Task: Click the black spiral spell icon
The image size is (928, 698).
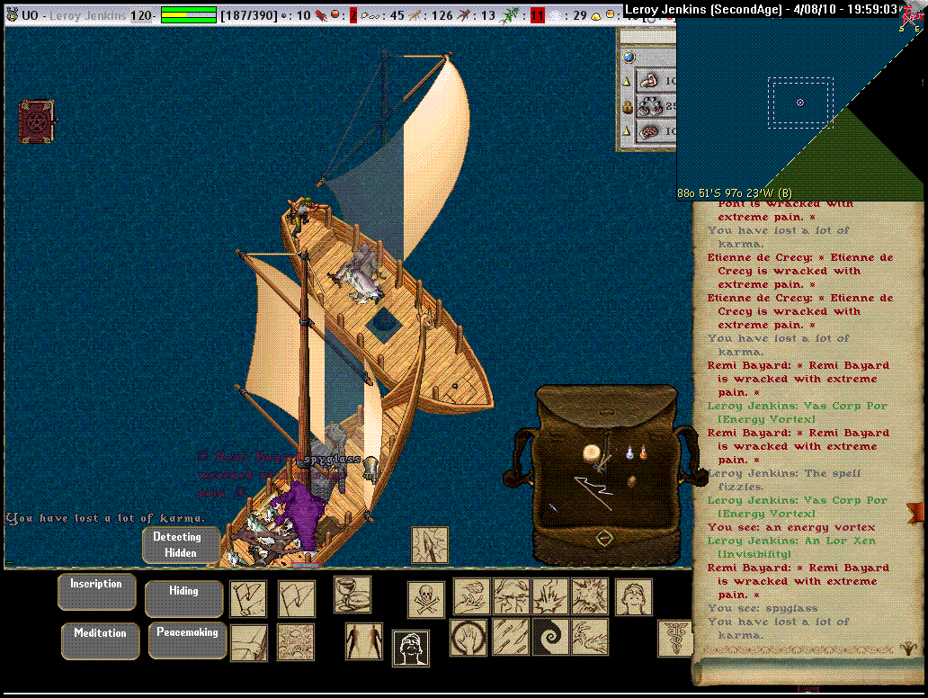Action: pos(549,637)
